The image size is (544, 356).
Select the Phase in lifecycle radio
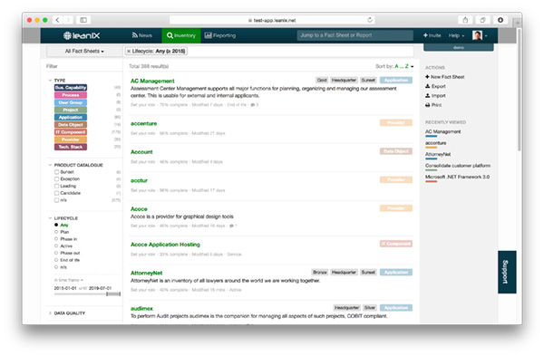pyautogui.click(x=56, y=239)
